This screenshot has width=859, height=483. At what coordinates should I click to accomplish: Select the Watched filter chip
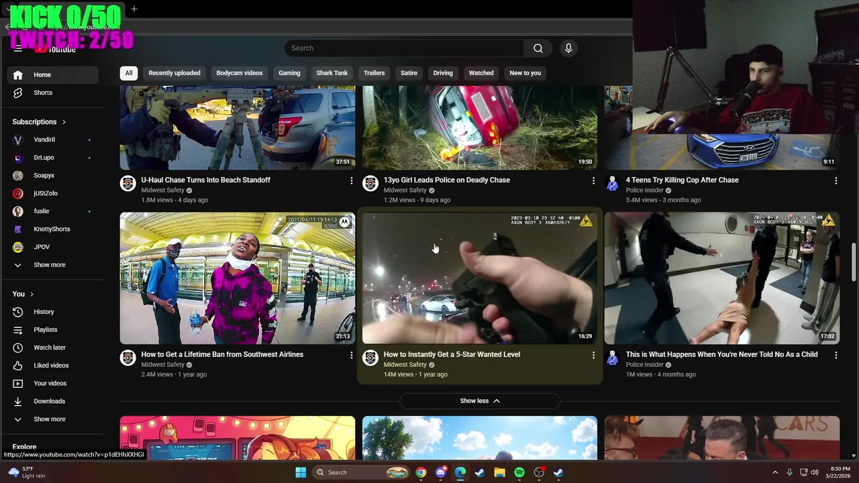(x=481, y=73)
